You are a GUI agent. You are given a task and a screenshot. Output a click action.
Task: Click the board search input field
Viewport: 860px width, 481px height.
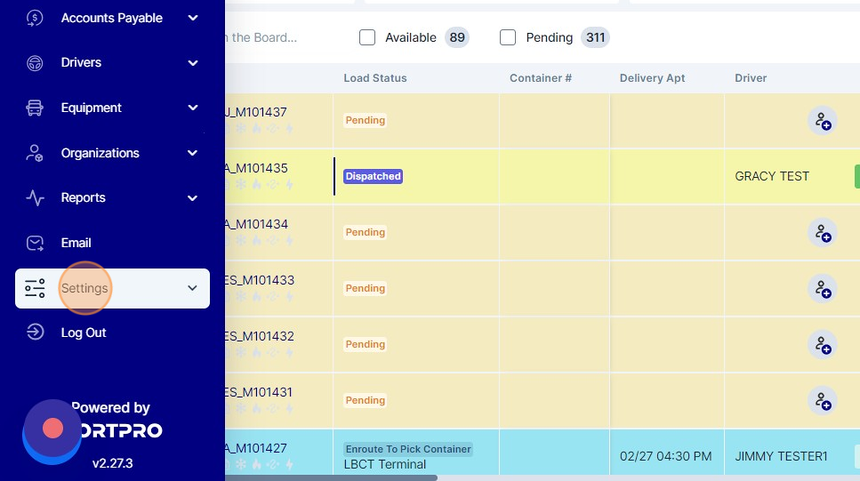point(285,37)
